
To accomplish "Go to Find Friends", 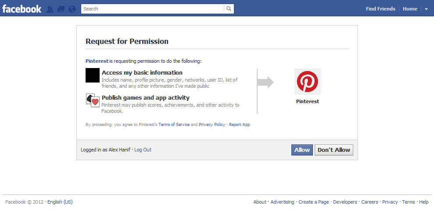I will coord(380,9).
